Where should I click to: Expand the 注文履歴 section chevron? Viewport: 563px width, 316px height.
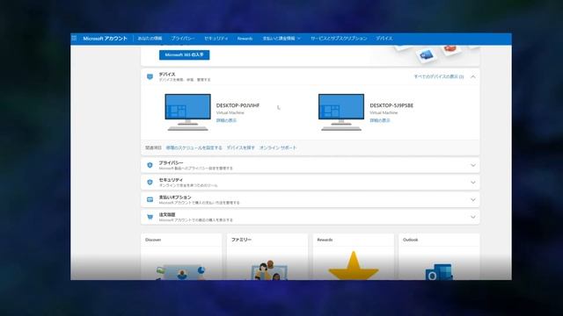tap(473, 217)
